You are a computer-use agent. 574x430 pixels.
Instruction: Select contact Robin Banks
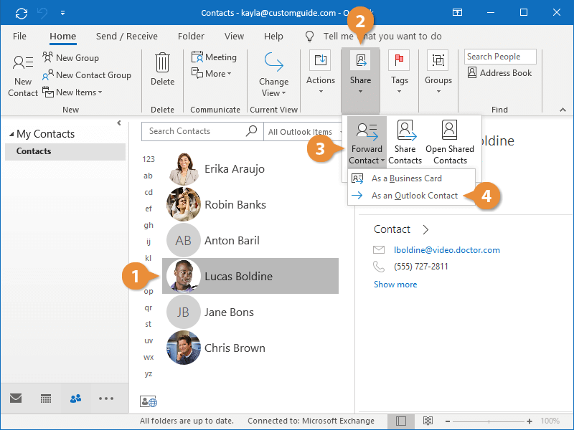[250, 205]
